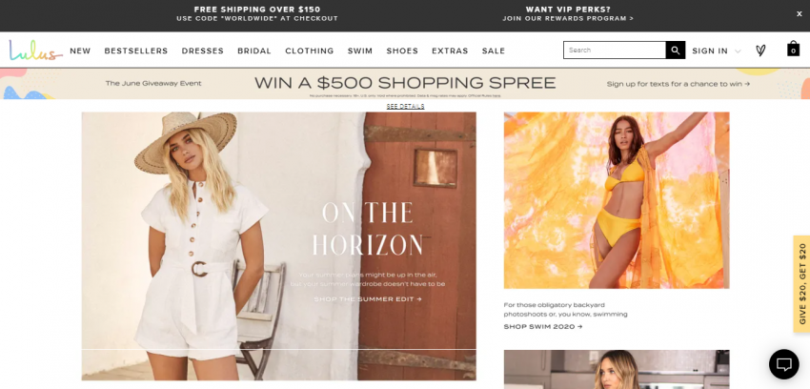Expand the Sign In dropdown arrow
This screenshot has width=810, height=389.
click(738, 51)
